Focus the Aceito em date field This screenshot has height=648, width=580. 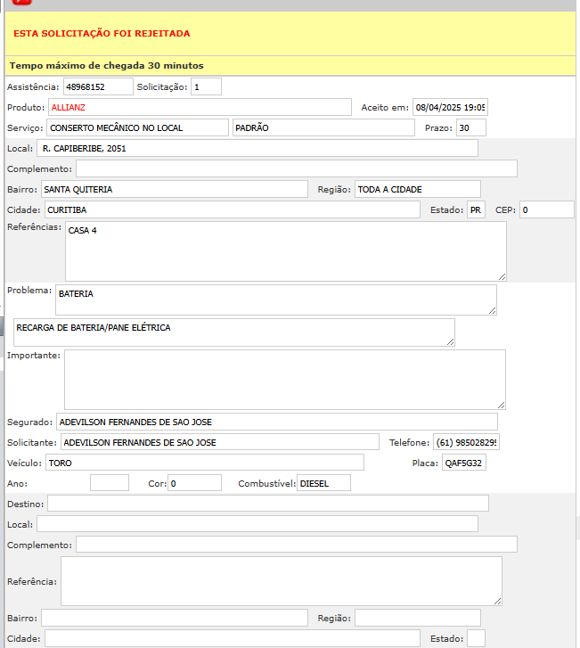pos(450,108)
